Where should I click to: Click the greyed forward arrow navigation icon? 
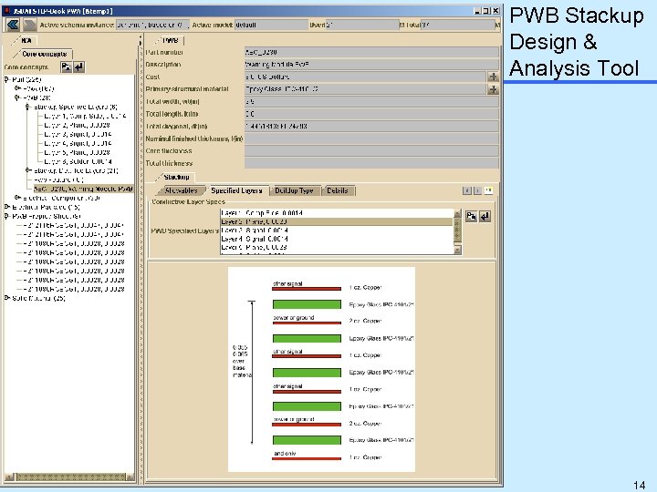(30, 26)
